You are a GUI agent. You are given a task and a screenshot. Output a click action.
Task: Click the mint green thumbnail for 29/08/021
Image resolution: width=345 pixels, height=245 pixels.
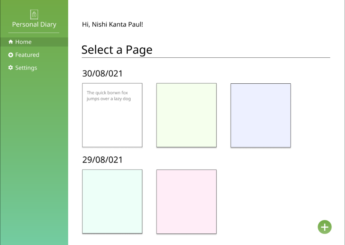pyautogui.click(x=112, y=201)
